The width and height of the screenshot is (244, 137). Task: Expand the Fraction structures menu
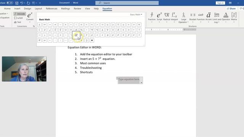tap(152, 18)
